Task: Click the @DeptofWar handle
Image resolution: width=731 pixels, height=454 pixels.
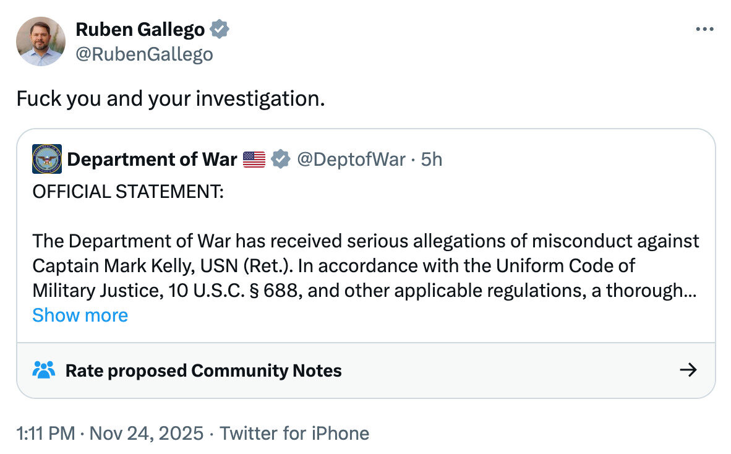Action: click(x=351, y=160)
